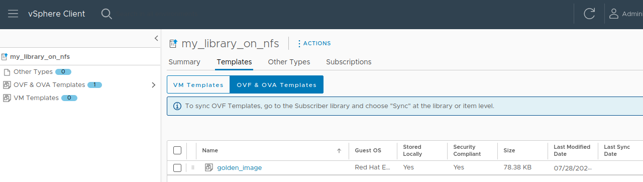Check the golden_image row checkbox
Viewport: 643px width, 182px height.
[177, 167]
